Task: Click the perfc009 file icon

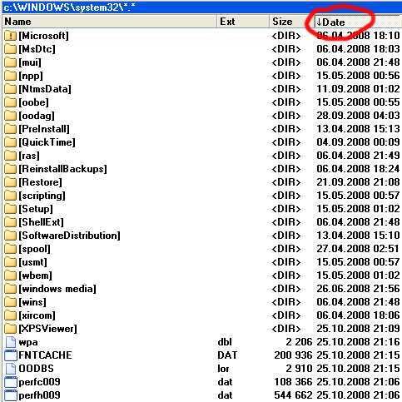Action: point(11,382)
